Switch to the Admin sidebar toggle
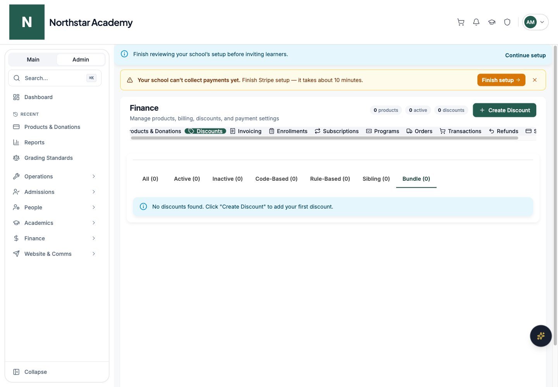The height and width of the screenshot is (387, 558). click(x=81, y=60)
